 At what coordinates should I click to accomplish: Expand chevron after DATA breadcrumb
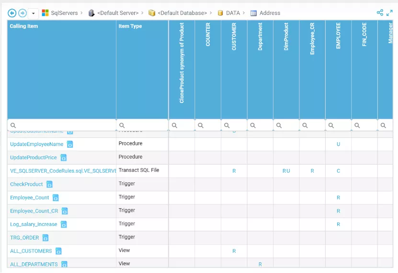244,12
